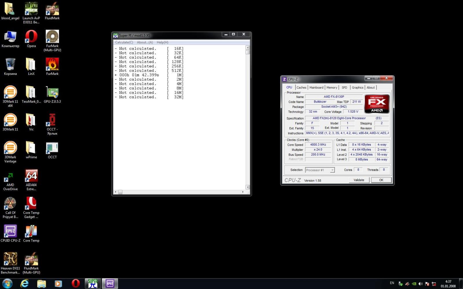The image size is (463, 289).
Task: Launch the Core Temp thermometer icon
Action: [31, 234]
